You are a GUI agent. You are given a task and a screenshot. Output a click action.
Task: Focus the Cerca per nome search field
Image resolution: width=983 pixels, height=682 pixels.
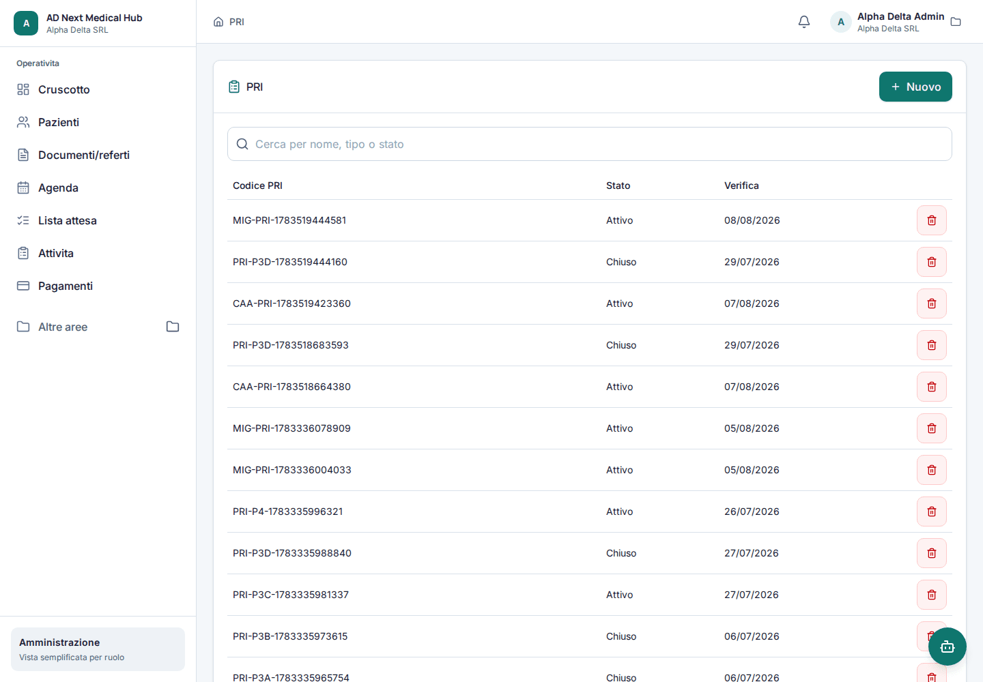pos(590,144)
